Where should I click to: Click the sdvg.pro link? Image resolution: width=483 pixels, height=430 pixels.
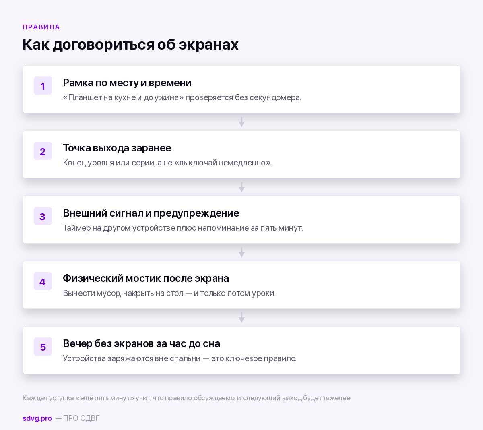tap(37, 418)
